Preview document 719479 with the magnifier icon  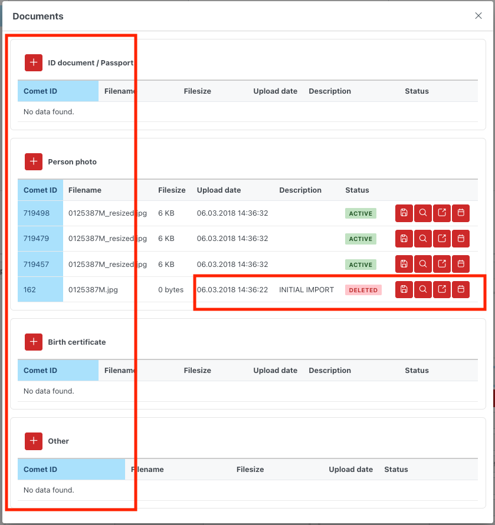tap(423, 239)
